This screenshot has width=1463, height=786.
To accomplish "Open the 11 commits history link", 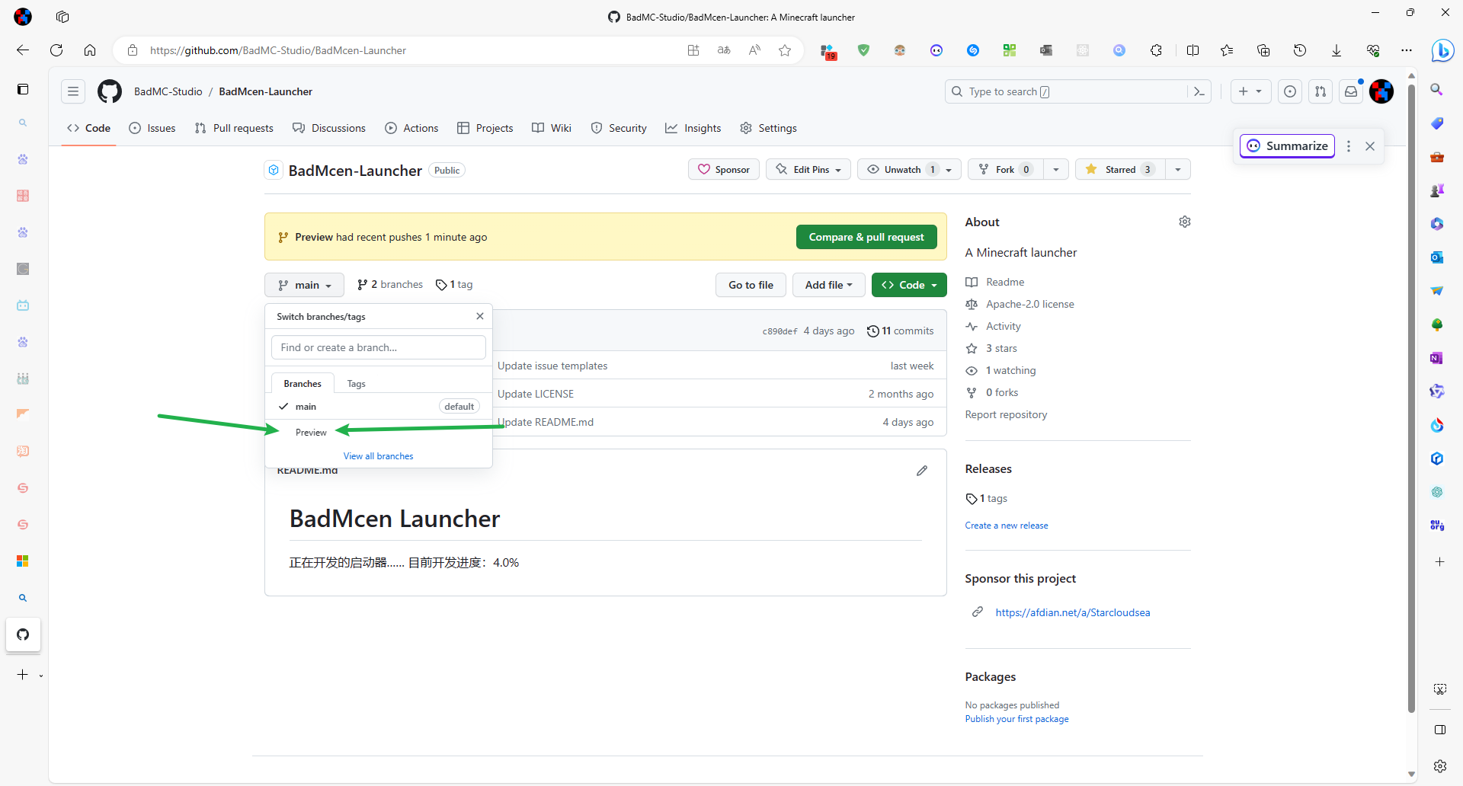I will pyautogui.click(x=901, y=331).
